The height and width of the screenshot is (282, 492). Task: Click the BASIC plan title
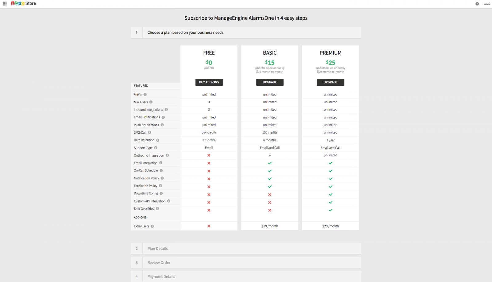click(270, 53)
